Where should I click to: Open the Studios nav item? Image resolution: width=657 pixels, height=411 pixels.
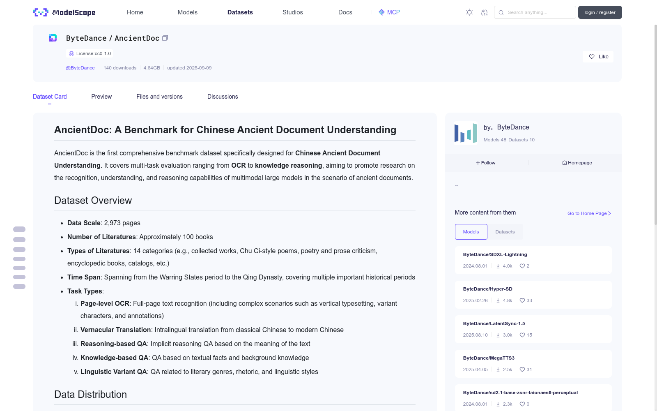coord(293,12)
